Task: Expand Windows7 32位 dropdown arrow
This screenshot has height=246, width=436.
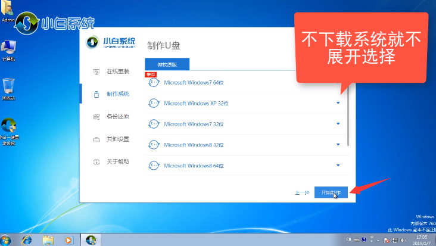Action: (338, 124)
